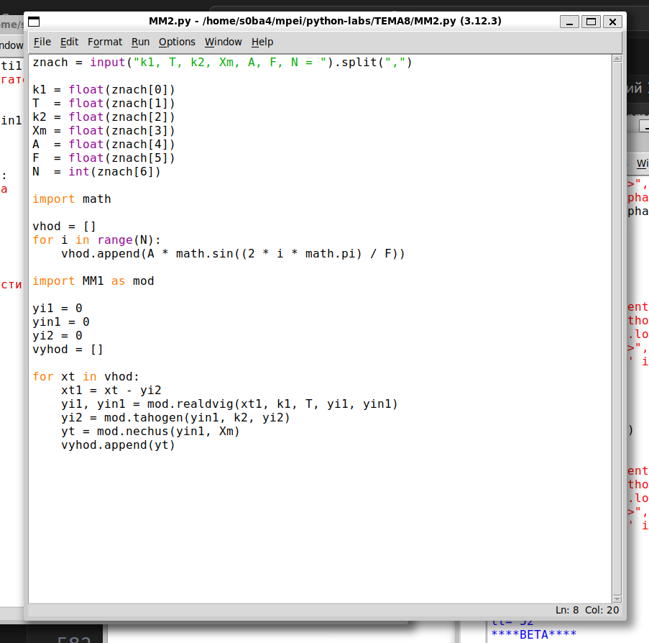Click the 'vyhod.append(yt)' line
Image resolution: width=649 pixels, height=643 pixels.
tap(118, 445)
